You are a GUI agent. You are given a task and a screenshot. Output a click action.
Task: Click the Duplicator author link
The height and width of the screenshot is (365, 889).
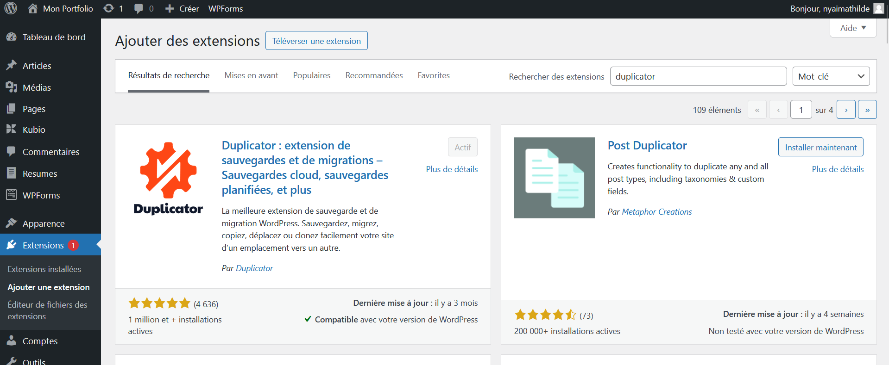coord(254,268)
